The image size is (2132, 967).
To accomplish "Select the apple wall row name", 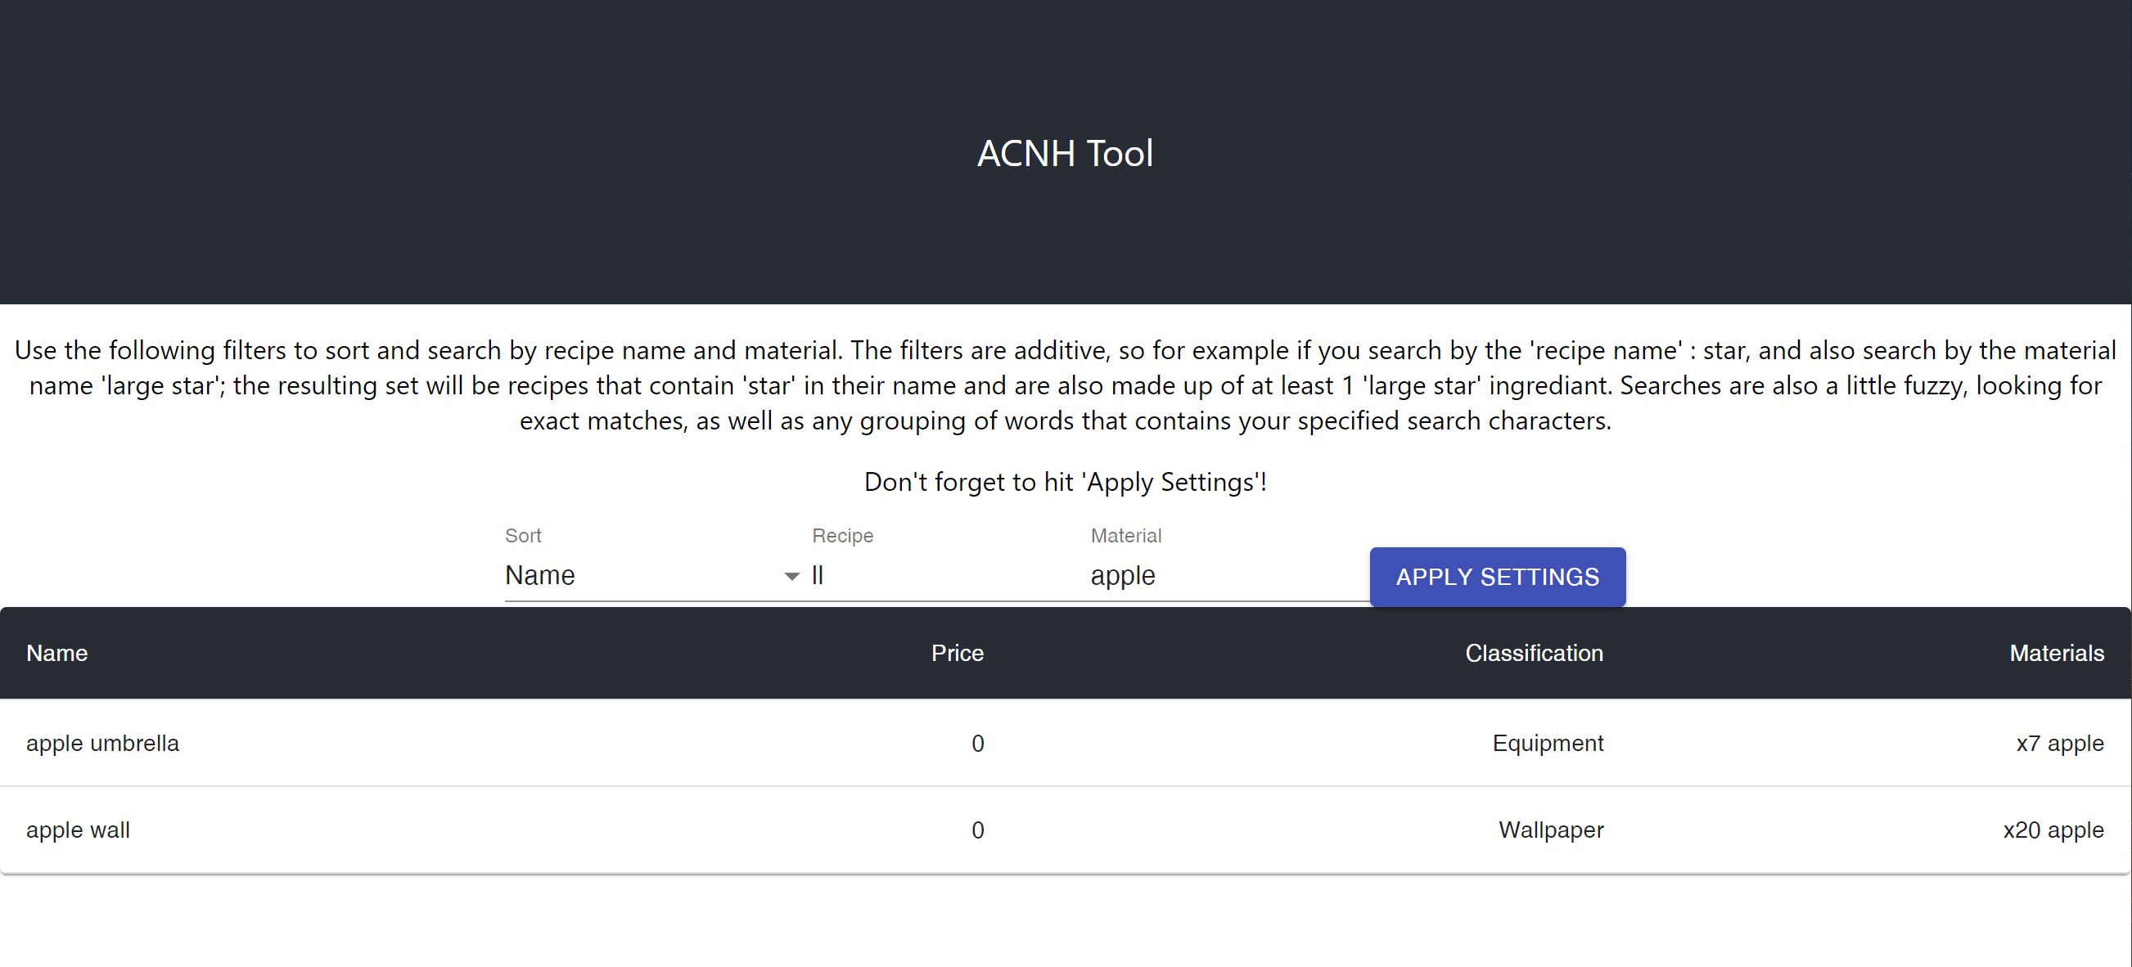I will tap(78, 830).
